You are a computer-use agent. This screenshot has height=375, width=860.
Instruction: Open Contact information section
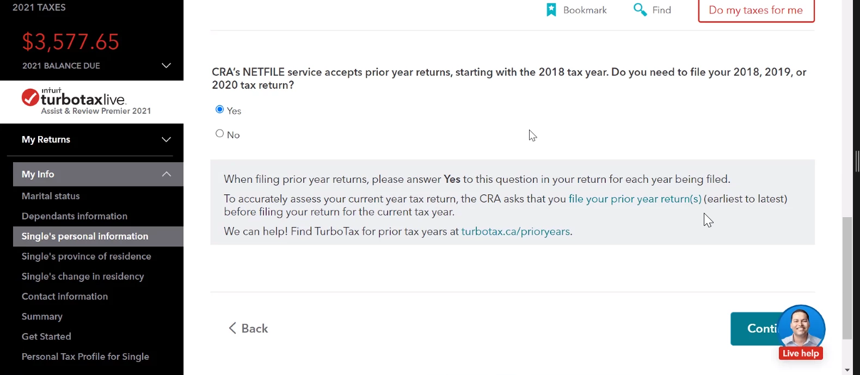(x=65, y=297)
